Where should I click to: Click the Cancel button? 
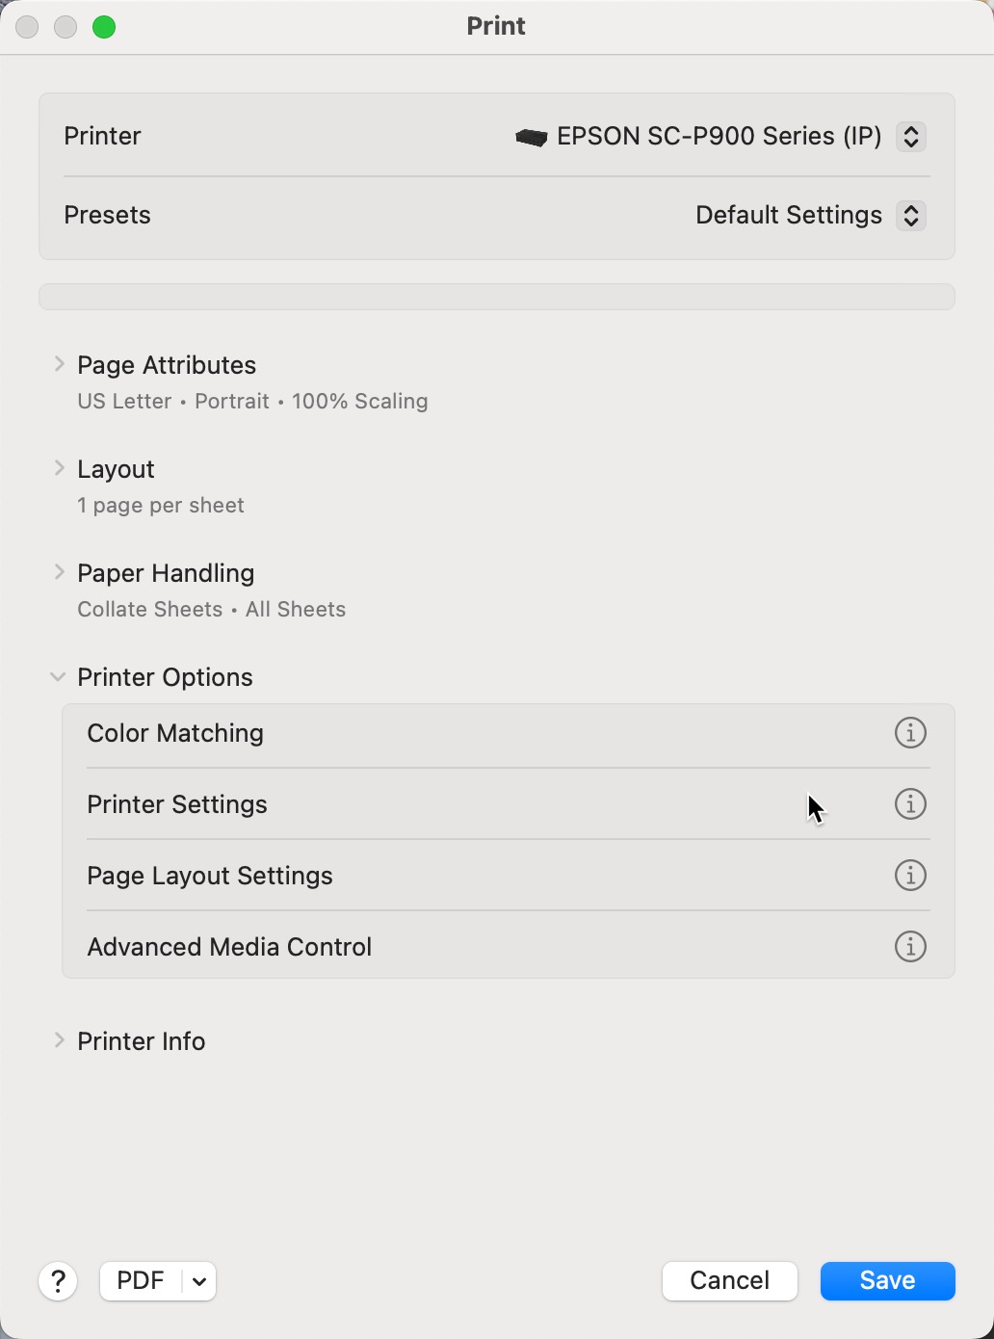pyautogui.click(x=729, y=1281)
